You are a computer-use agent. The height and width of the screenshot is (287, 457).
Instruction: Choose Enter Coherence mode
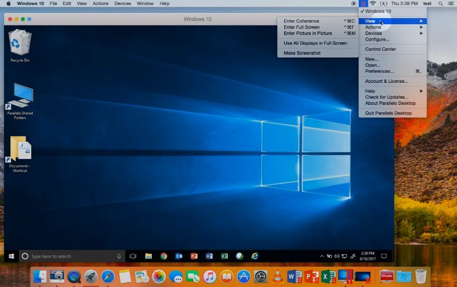coord(301,21)
